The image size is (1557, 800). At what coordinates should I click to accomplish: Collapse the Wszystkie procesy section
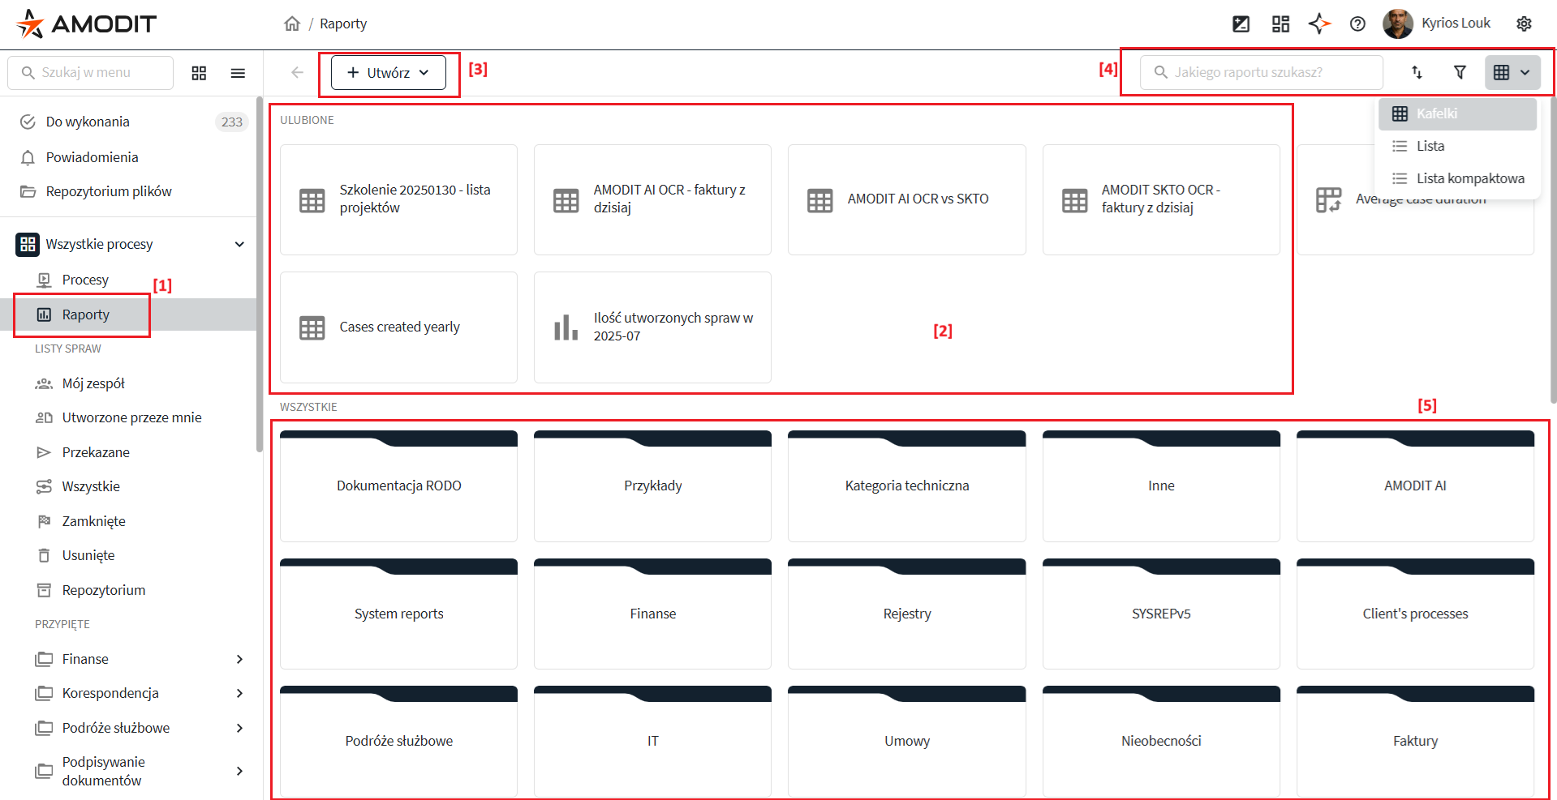[239, 244]
